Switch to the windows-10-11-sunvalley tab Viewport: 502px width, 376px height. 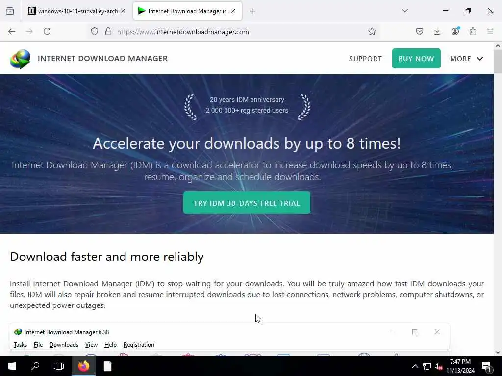coord(76,11)
